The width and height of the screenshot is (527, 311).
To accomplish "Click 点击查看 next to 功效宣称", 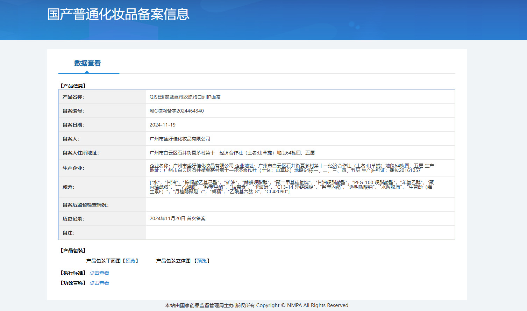I will (x=99, y=283).
